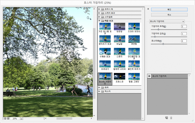Expand the 왜곡 filter category
The image size is (195, 123).
(99, 87)
